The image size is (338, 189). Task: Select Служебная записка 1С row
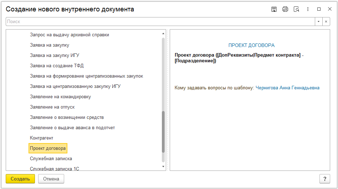pos(55,169)
